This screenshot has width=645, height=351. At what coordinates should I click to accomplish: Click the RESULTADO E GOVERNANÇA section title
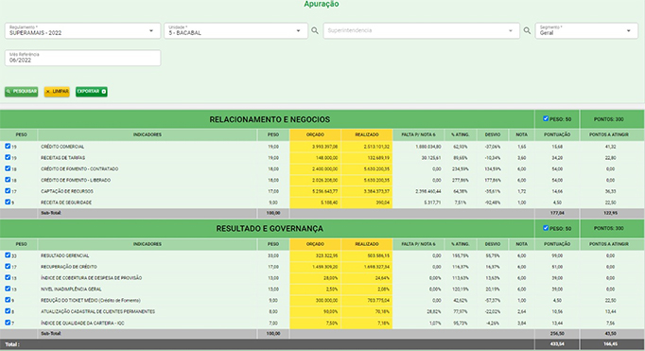click(x=270, y=229)
